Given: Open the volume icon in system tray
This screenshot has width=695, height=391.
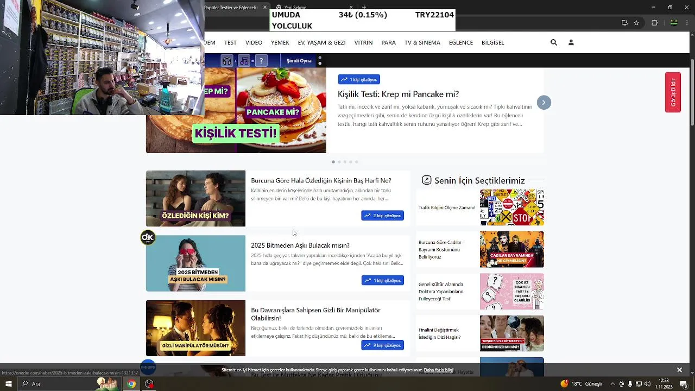Looking at the screenshot, I should [x=647, y=384].
